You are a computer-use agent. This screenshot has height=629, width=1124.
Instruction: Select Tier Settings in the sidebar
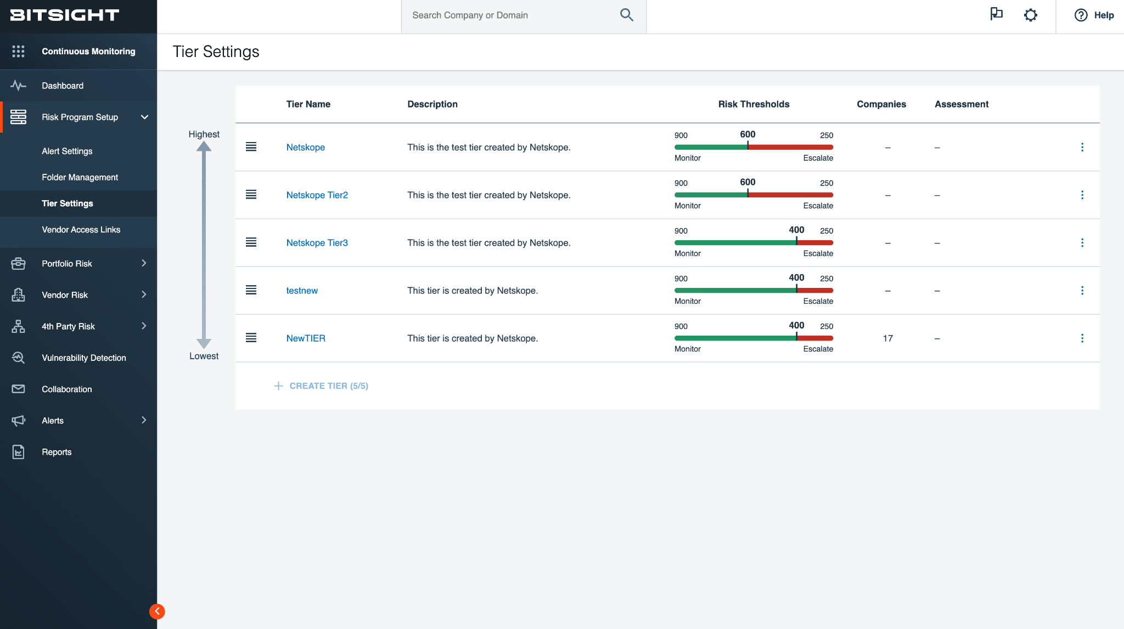click(x=68, y=203)
